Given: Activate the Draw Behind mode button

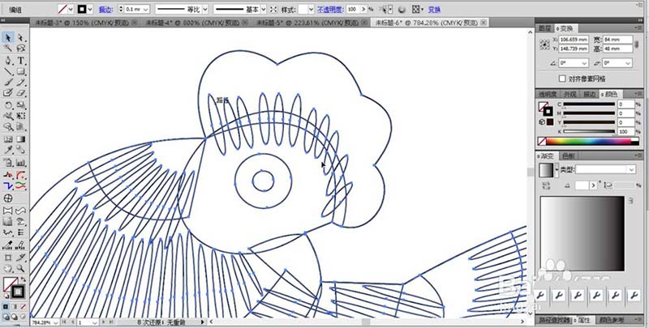Looking at the screenshot, I should (15, 317).
